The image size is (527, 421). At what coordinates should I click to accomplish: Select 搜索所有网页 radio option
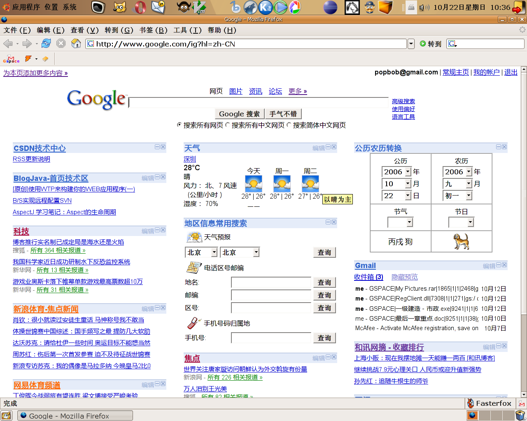tap(179, 125)
